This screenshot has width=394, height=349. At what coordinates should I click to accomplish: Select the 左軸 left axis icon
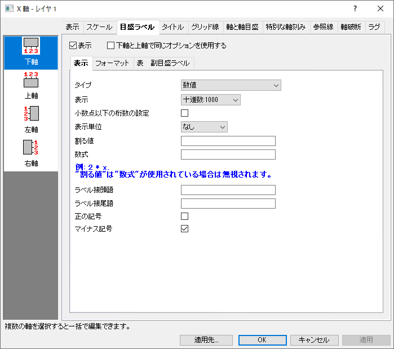point(31,120)
